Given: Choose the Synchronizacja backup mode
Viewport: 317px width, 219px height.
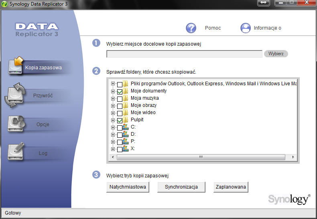Looking at the screenshot, I should click(181, 187).
